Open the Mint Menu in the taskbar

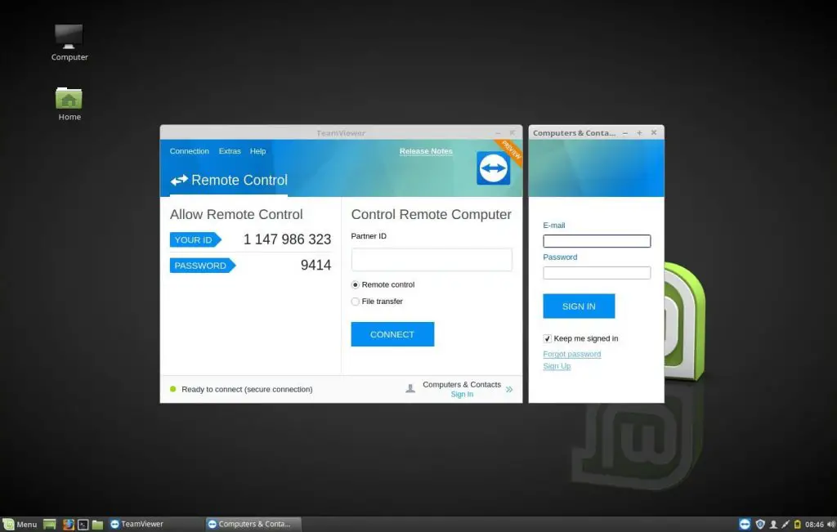(20, 524)
